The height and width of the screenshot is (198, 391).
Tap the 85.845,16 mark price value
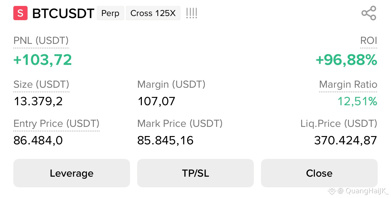tap(165, 140)
